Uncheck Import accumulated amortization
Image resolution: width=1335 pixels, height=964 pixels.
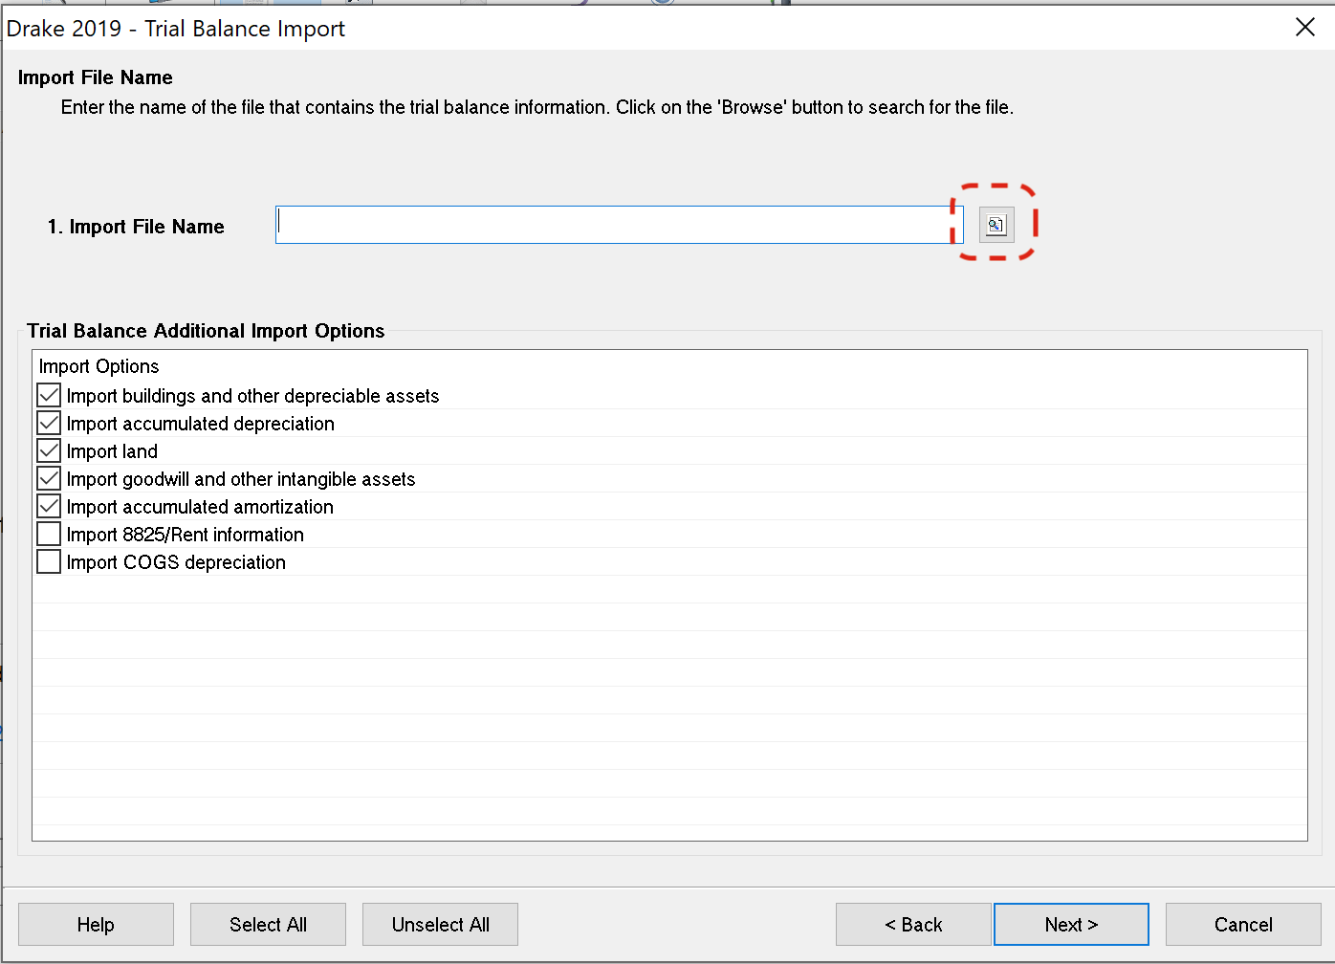pos(49,506)
